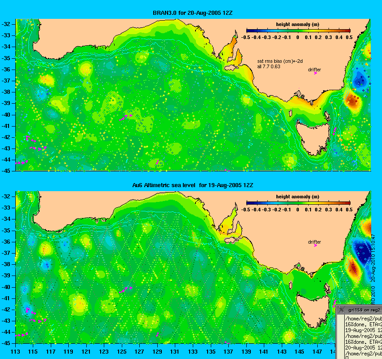The image size is (382, 359).
Task: Click the '133' longitude axis label
Action: (193, 352)
